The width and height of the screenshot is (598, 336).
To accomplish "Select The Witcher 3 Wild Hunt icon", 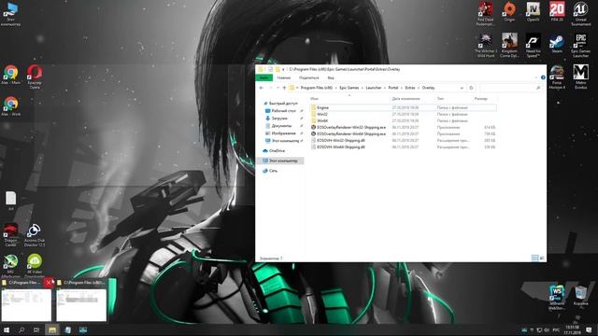I will click(x=486, y=46).
